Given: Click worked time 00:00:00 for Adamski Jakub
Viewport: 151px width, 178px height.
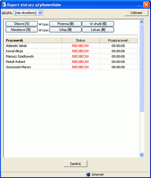Looking at the screenshot, I should click(x=118, y=46).
